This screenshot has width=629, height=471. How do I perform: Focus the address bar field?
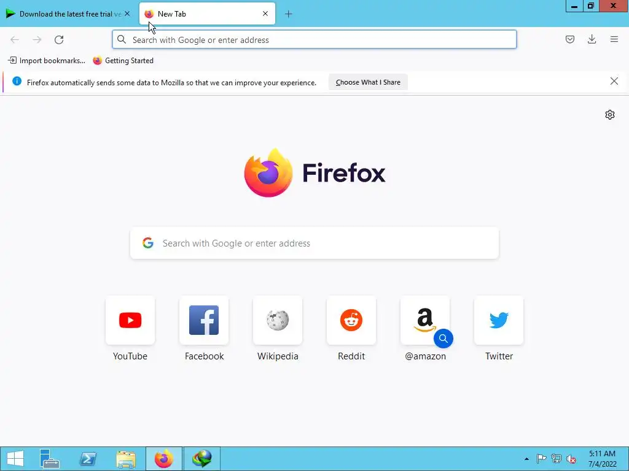314,40
